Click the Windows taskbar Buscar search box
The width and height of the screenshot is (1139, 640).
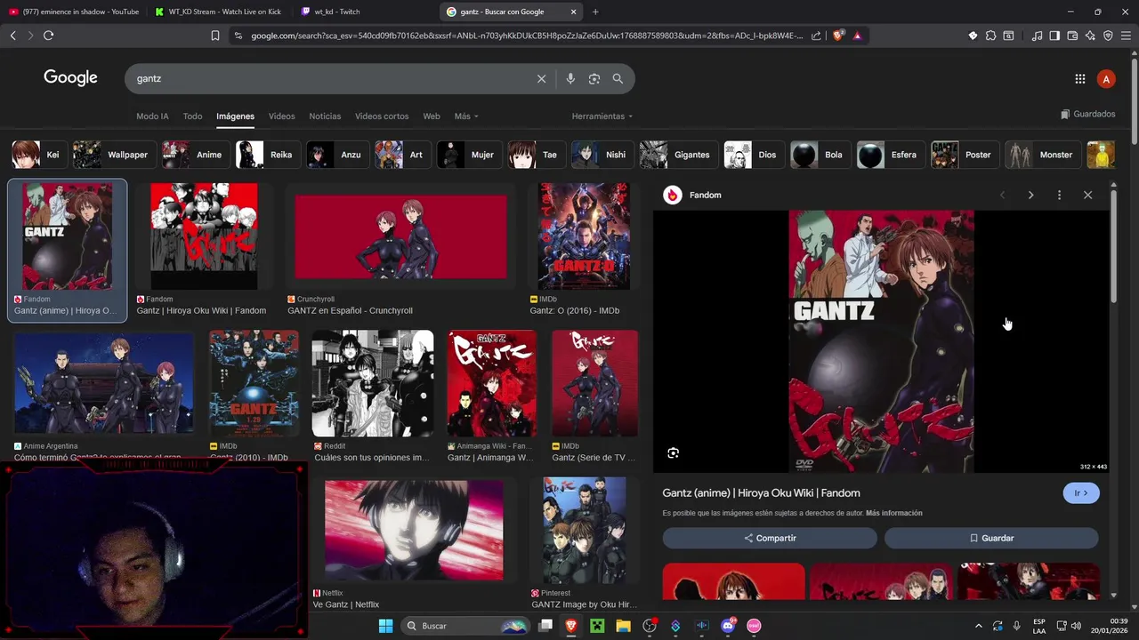coord(465,626)
